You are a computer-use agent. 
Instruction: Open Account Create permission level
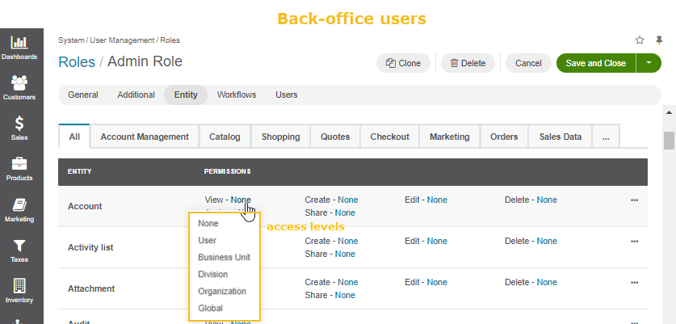point(348,200)
